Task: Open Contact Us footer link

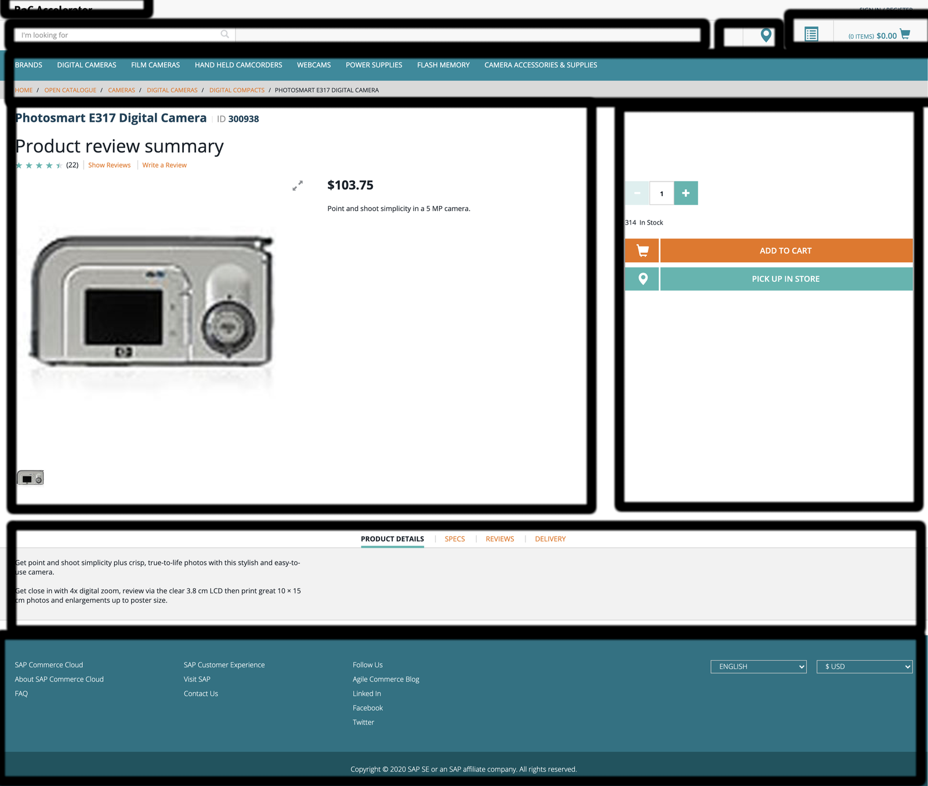Action: tap(201, 694)
